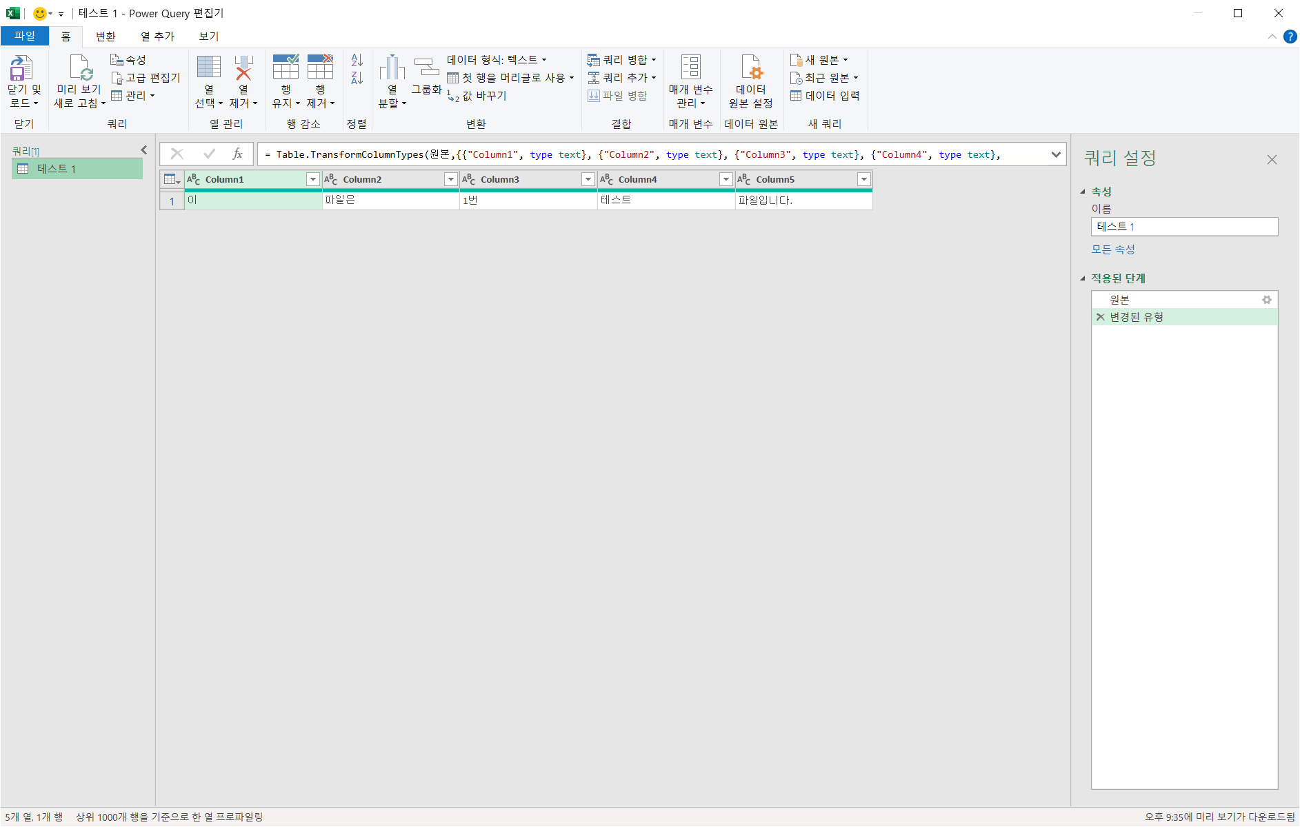
Task: Click the Refresh Preview (미리 보기 새로 고침) icon
Action: click(81, 68)
